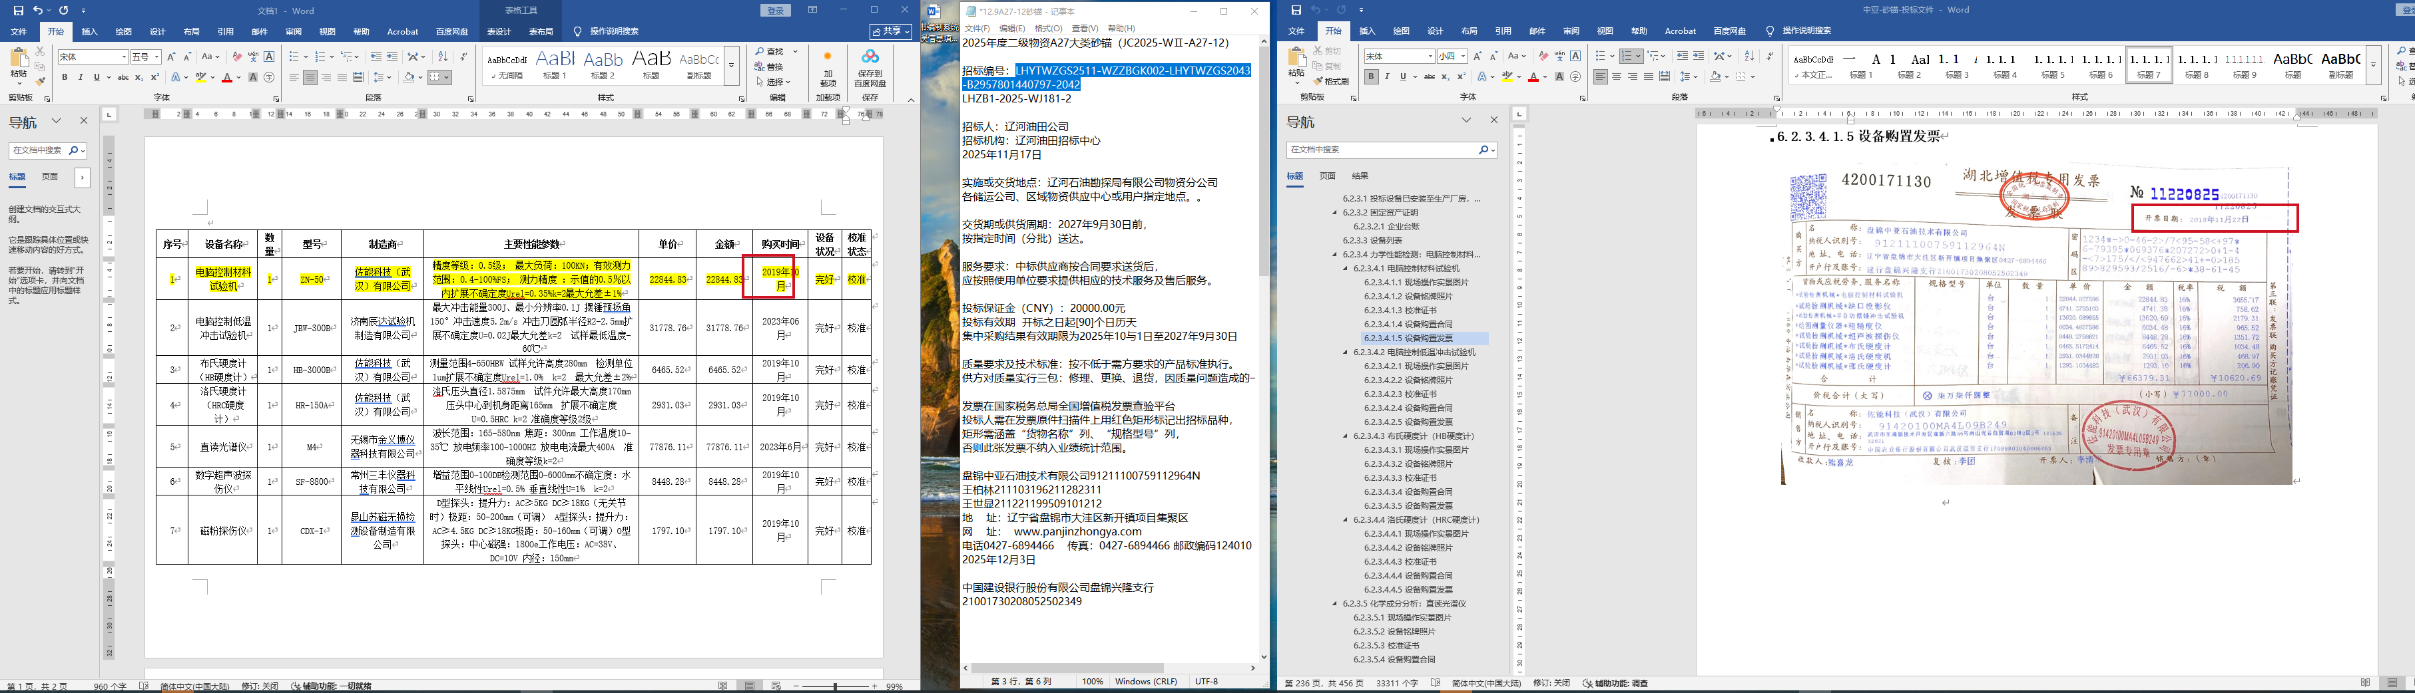Click the Ribbon Display Options icon in 文档1

click(x=813, y=10)
